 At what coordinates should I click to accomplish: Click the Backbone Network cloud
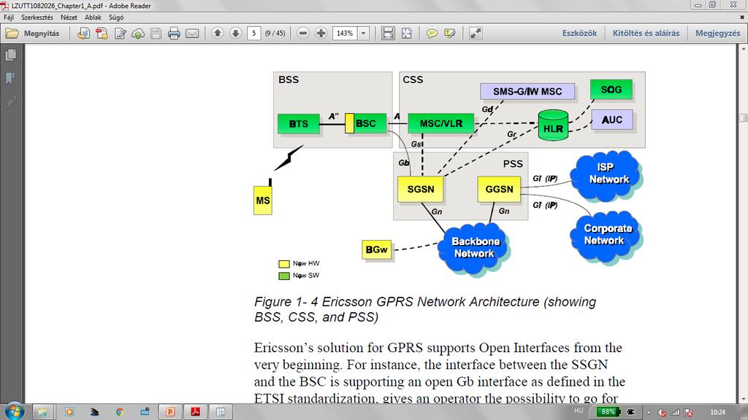pos(475,248)
